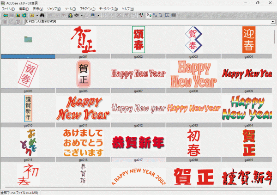Viewport: 277px width, 195px height.
Task: Open the dropdown arrow beside camera icon
Action: pos(81,15)
